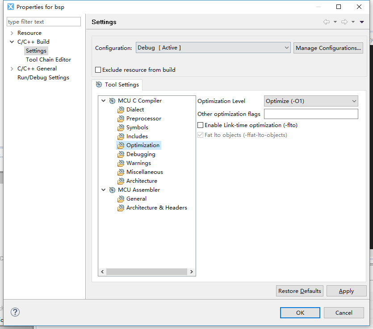Enable Exclude resource from build
373x329 pixels.
pos(98,70)
